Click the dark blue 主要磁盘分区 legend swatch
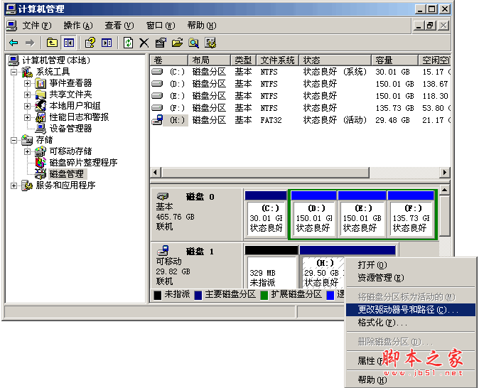Screen dimensions: 479x388 pyautogui.click(x=198, y=295)
